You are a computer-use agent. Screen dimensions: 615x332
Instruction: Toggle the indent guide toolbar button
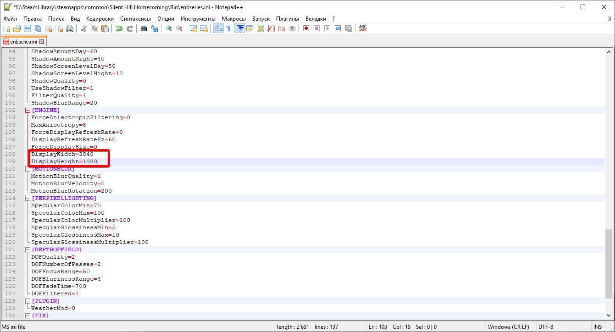tap(239, 28)
